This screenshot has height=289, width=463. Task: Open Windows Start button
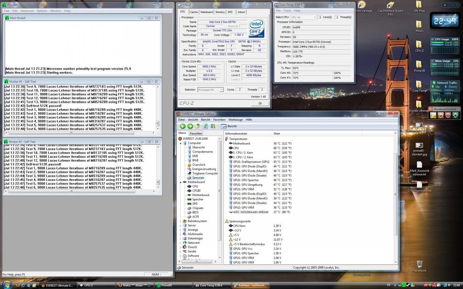pyautogui.click(x=7, y=285)
